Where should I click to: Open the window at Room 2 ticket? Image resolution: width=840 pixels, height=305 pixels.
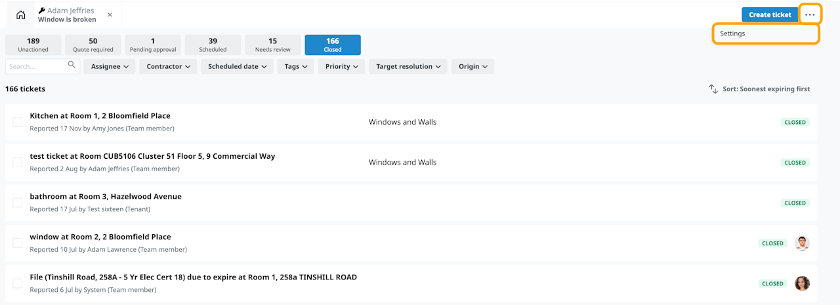(100, 237)
